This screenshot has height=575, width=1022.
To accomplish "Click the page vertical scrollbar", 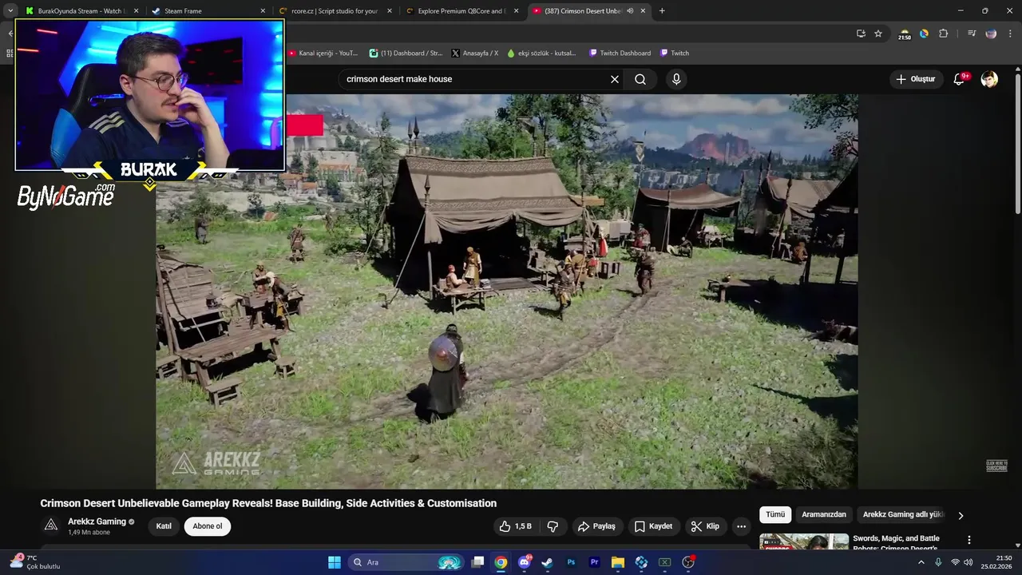I will point(1017,144).
